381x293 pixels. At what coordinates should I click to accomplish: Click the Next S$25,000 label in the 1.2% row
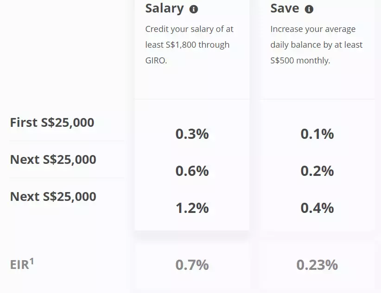tap(53, 197)
